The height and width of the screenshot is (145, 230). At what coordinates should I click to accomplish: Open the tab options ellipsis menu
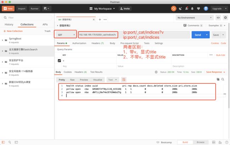[x=105, y=19]
